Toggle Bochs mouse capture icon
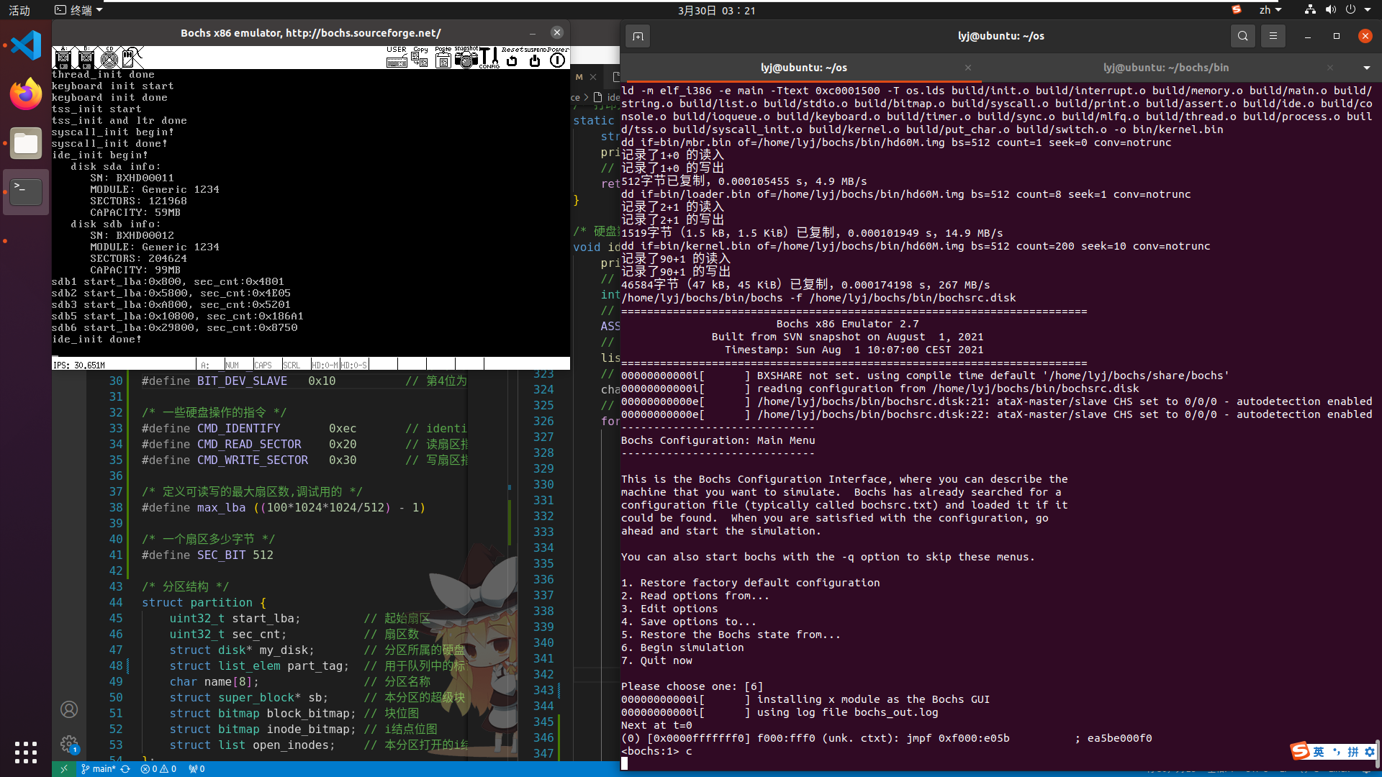Viewport: 1382px width, 777px height. tap(131, 58)
